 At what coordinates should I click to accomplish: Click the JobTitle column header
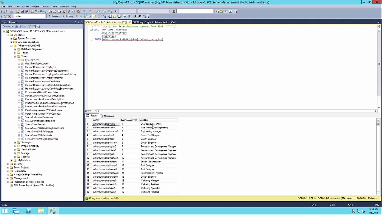click(159, 120)
